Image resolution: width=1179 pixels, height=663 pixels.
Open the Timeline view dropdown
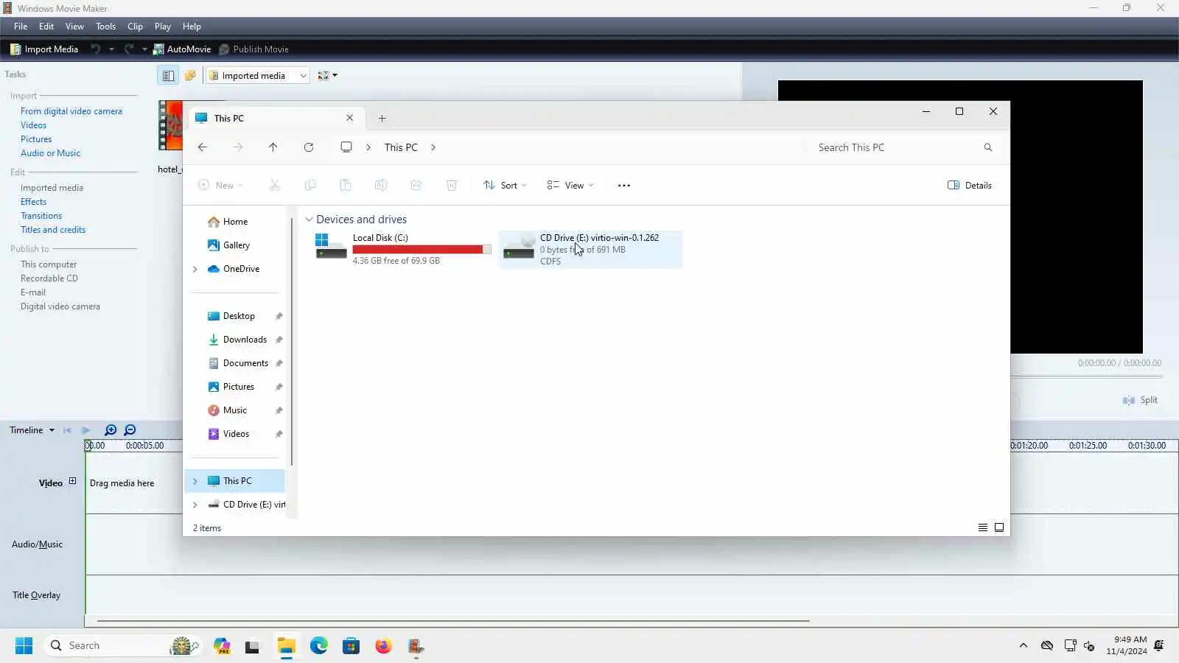coord(32,430)
